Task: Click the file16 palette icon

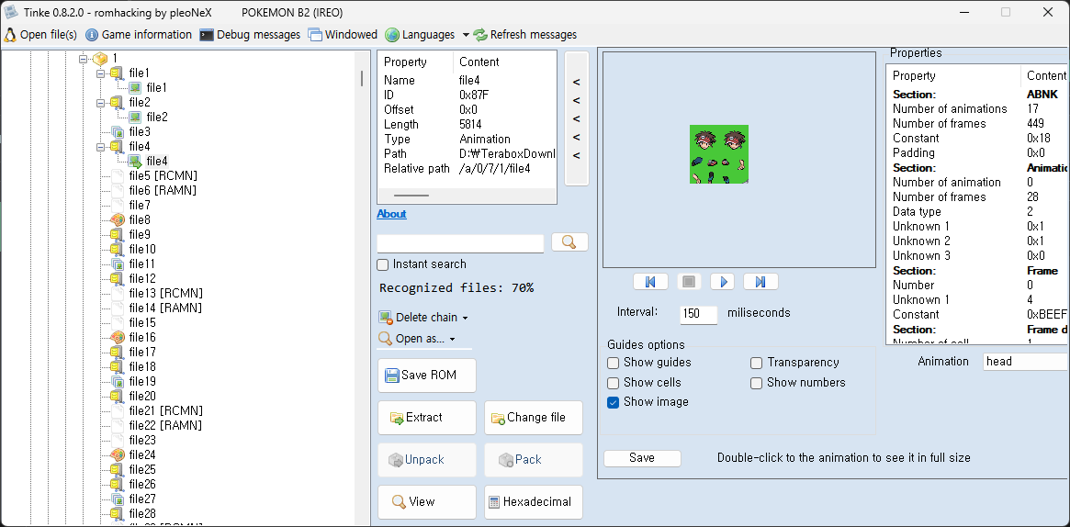Action: [x=117, y=337]
